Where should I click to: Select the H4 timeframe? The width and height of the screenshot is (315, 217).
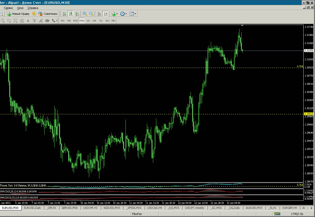[94, 21]
